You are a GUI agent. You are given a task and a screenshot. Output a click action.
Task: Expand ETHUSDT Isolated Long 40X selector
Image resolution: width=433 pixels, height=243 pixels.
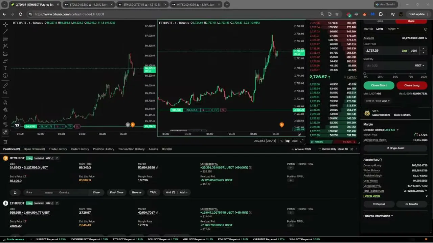[x=381, y=130]
